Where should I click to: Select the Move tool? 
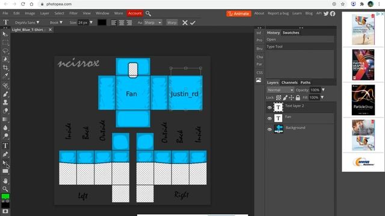5,34
